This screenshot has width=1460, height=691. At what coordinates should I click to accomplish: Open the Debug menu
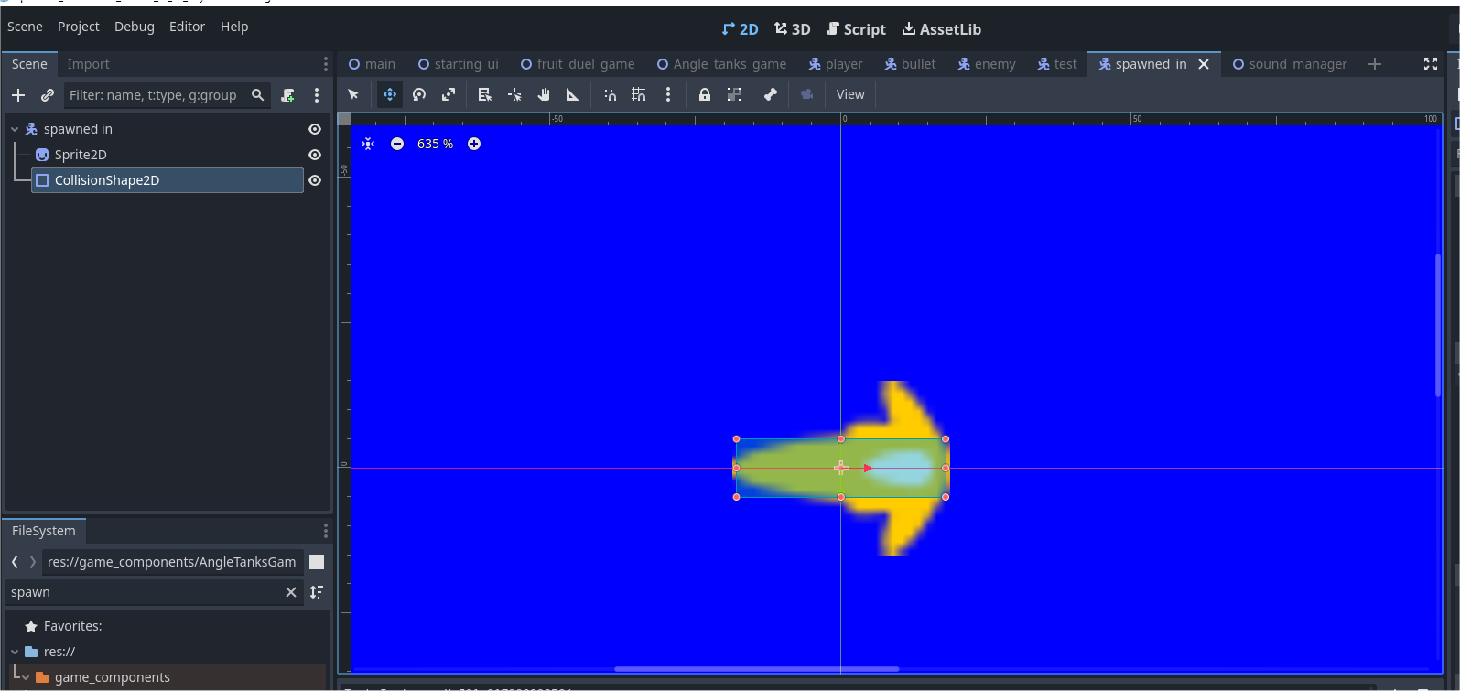tap(135, 27)
